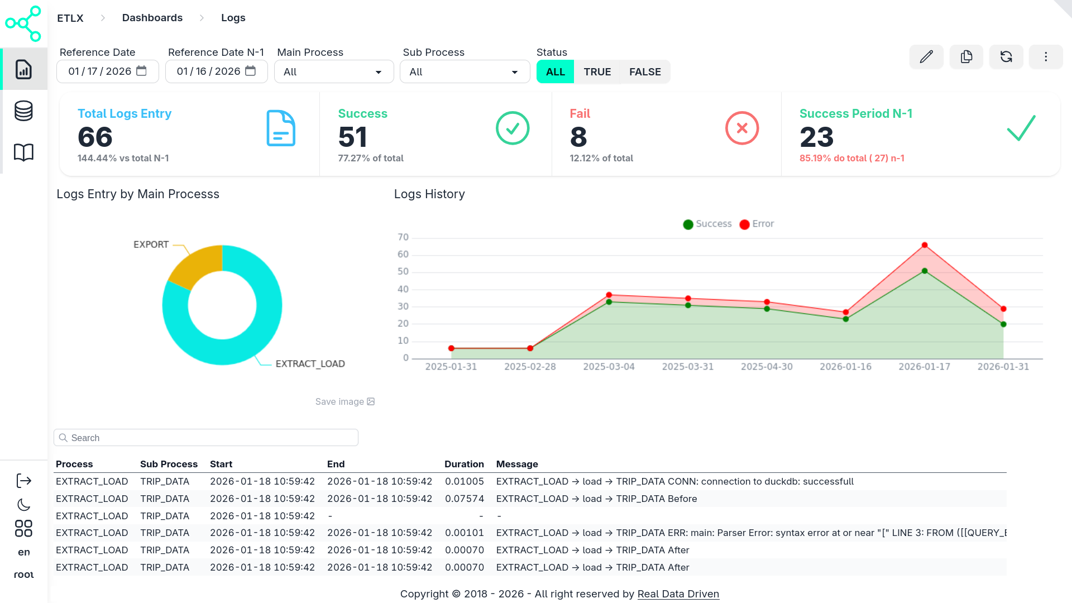1072x603 pixels.
Task: Select the apps grid icon in the sidebar
Action: 23,529
